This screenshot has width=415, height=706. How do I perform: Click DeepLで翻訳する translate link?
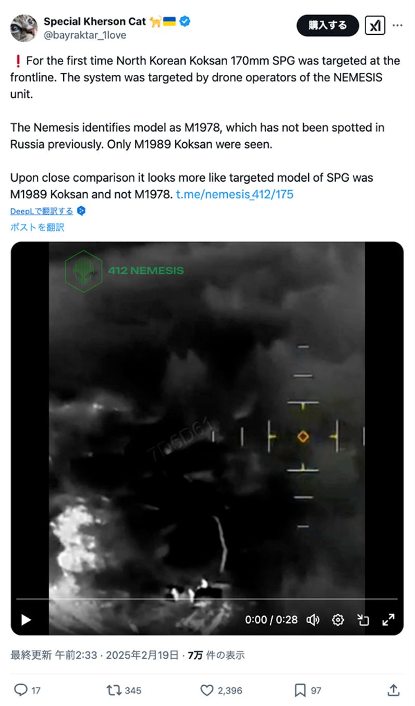pos(42,211)
